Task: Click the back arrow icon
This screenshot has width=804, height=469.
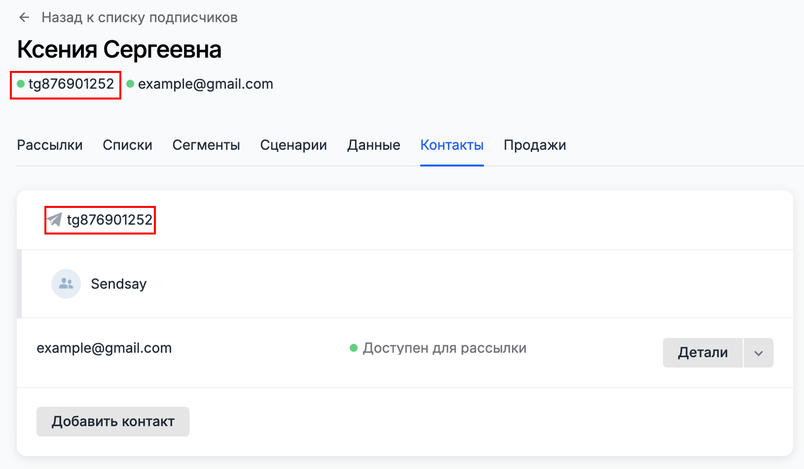Action: coord(23,17)
